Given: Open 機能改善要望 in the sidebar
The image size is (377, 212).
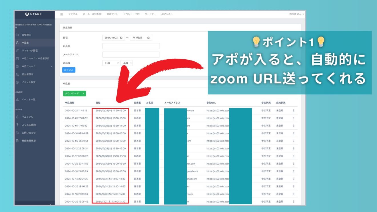Looking at the screenshot, I should point(29,141).
